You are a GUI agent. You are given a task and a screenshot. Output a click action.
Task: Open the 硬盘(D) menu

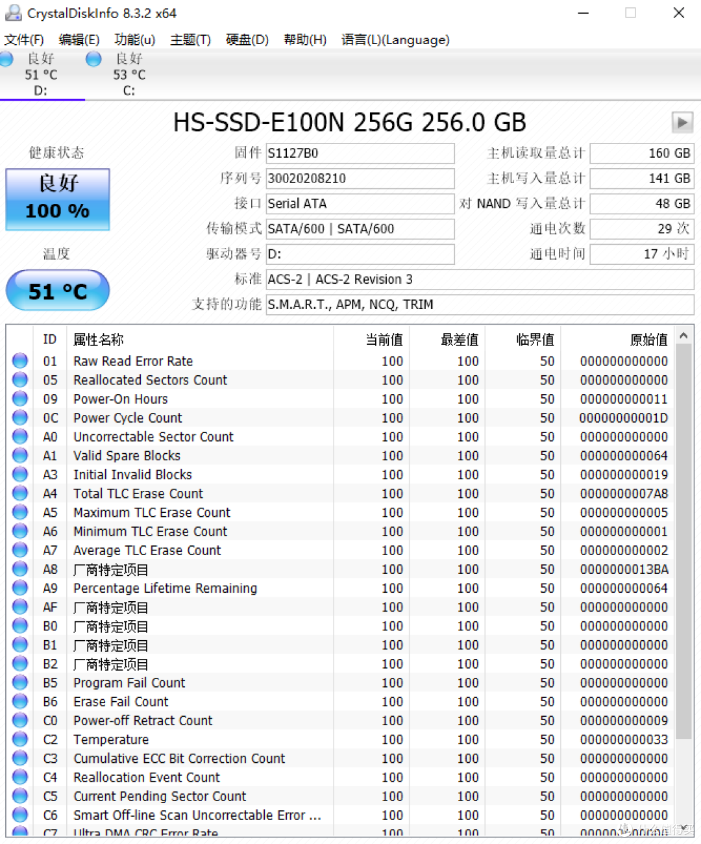tap(247, 40)
